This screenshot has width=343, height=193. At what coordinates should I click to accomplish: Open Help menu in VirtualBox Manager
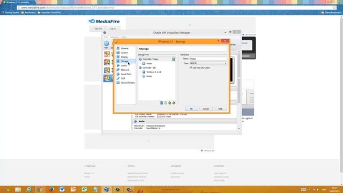pos(124,37)
